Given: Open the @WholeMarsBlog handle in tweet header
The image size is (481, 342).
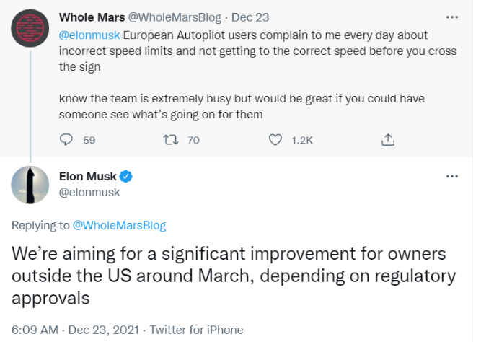Looking at the screenshot, I should click(x=175, y=17).
